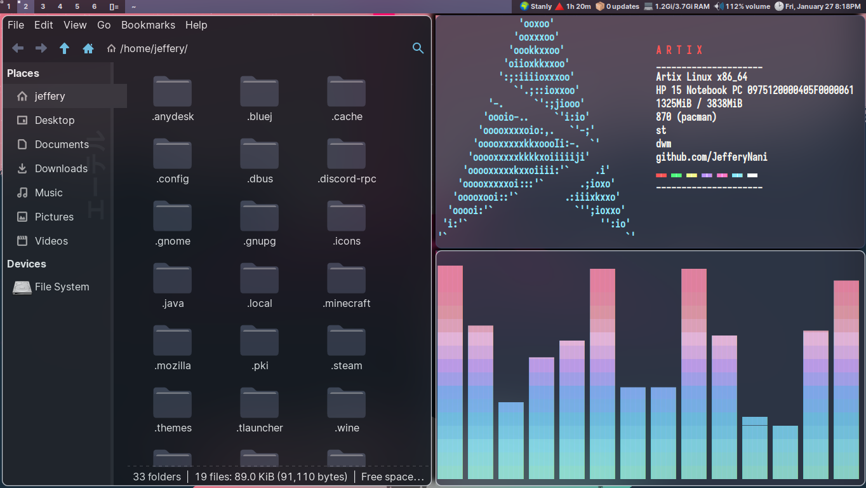Click the RAM usage laptop icon in the status bar

pyautogui.click(x=647, y=7)
